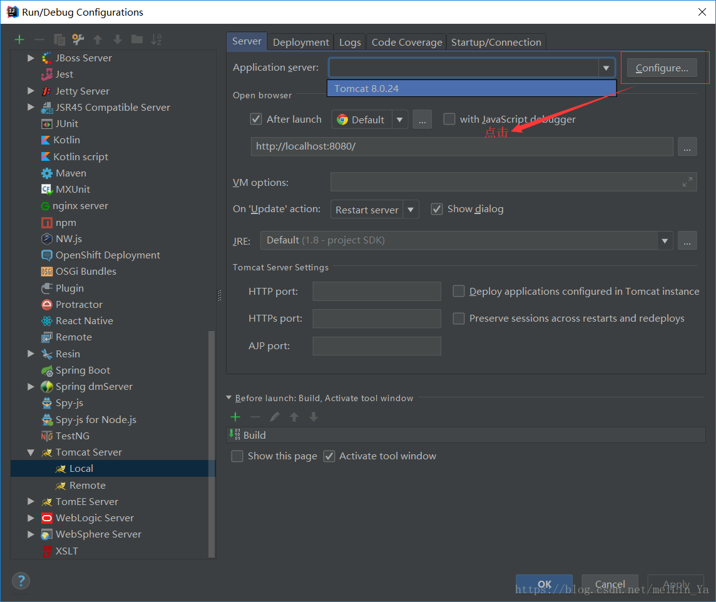Viewport: 716px width, 602px height.
Task: Expand the JSR45 Compatible Server node
Action: coord(31,107)
